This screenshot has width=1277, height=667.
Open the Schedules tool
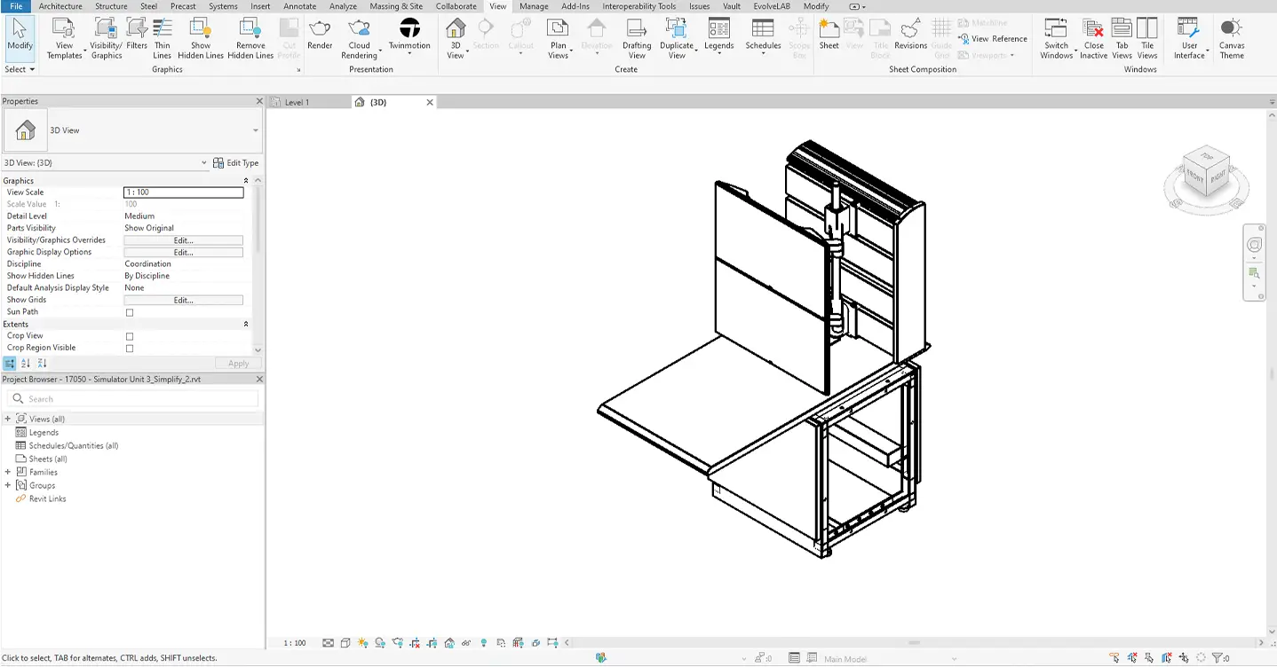tap(762, 37)
